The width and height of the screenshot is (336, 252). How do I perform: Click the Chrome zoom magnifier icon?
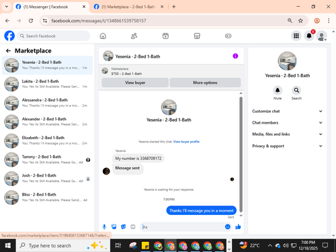(290, 21)
